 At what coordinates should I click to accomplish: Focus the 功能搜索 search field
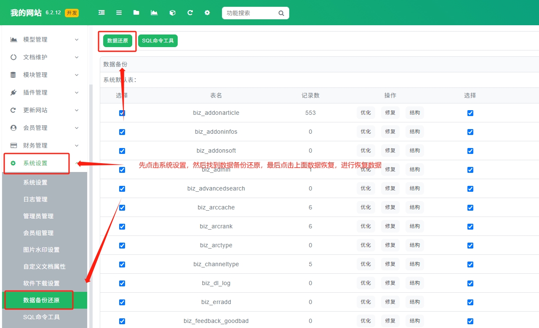[251, 13]
